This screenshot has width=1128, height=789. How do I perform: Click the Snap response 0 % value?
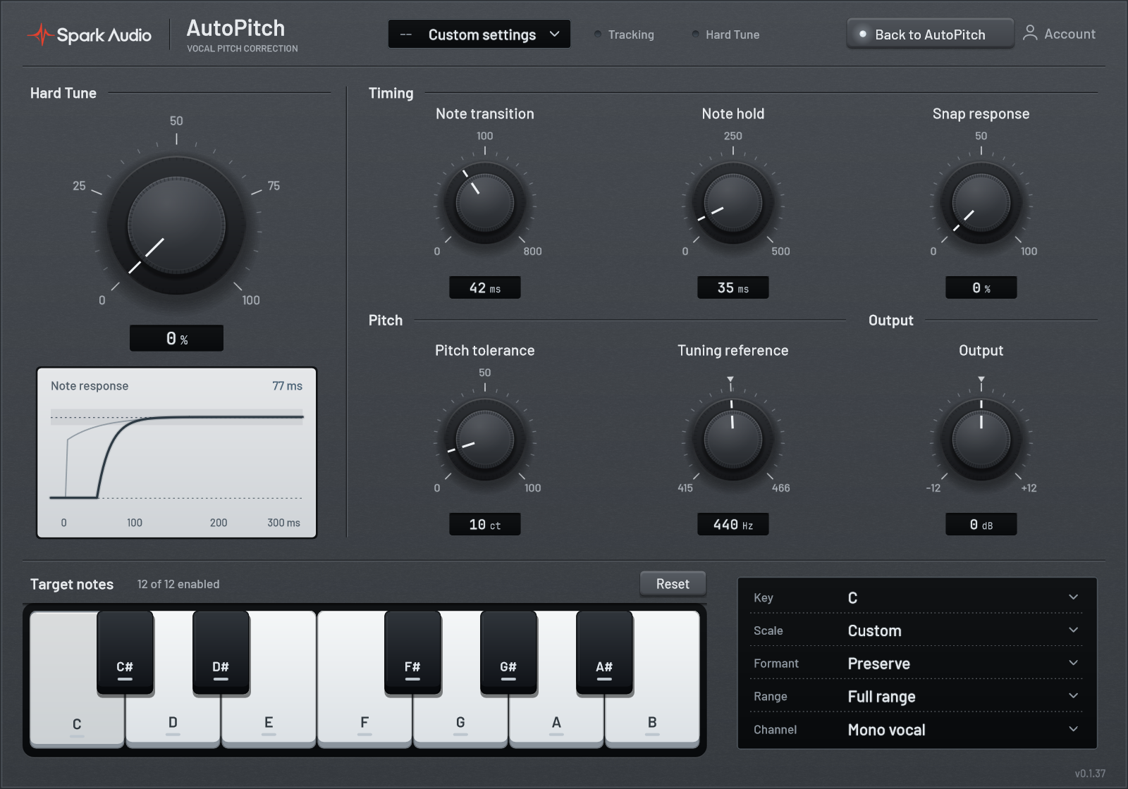coord(981,287)
